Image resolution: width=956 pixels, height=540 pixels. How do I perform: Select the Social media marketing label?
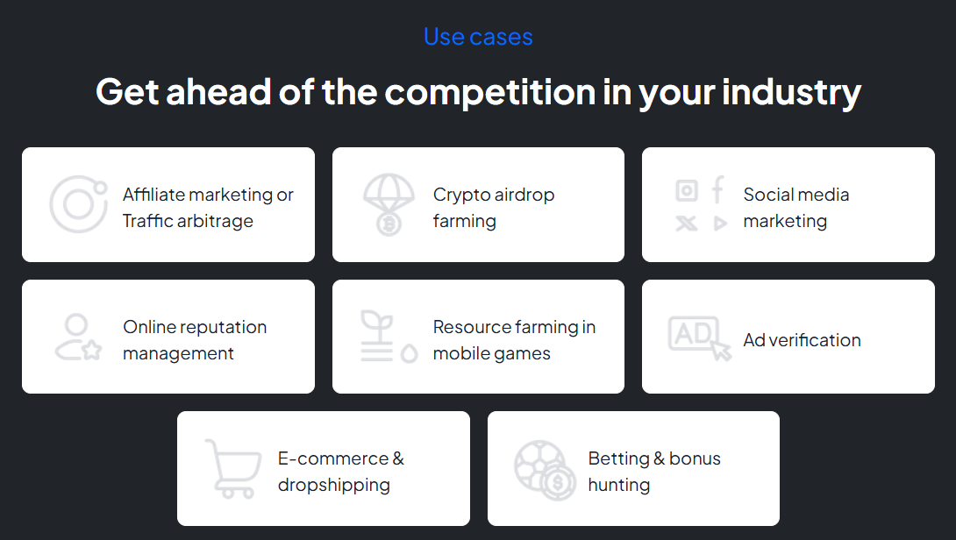point(796,207)
